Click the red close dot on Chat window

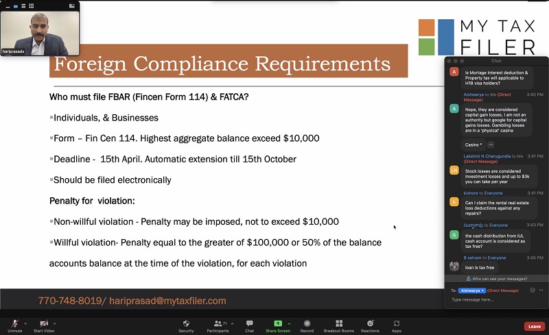point(449,61)
